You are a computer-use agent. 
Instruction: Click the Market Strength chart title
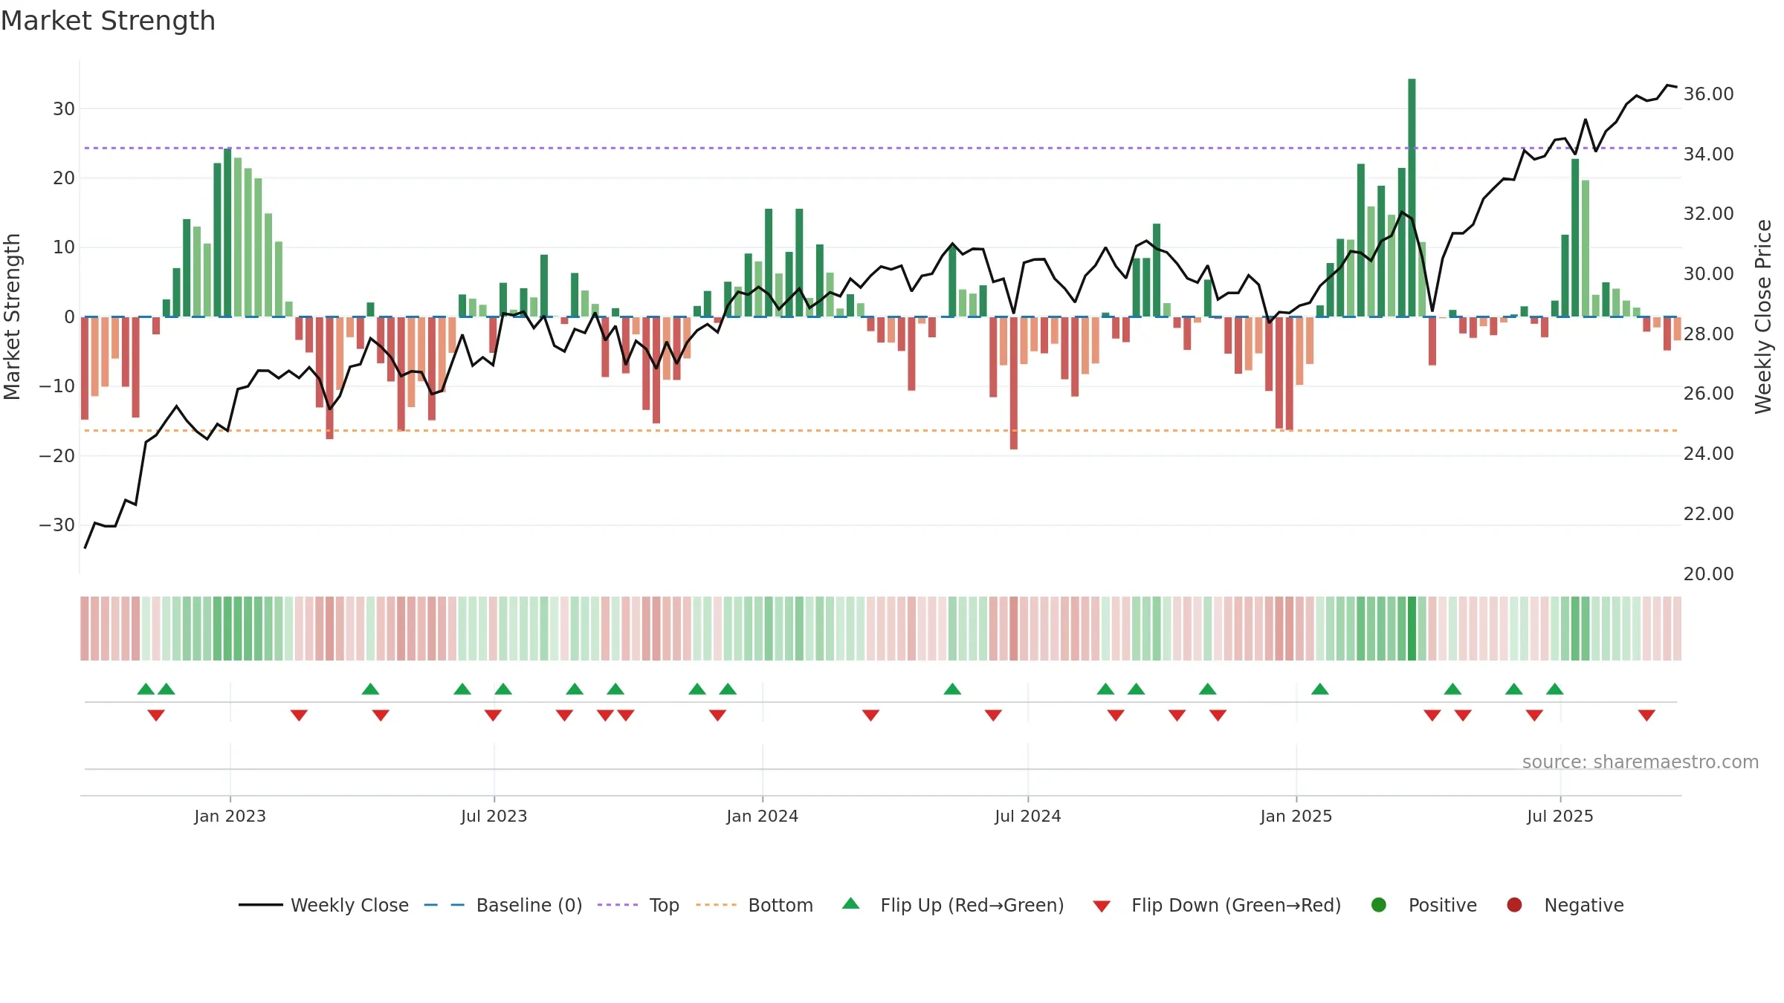point(108,21)
